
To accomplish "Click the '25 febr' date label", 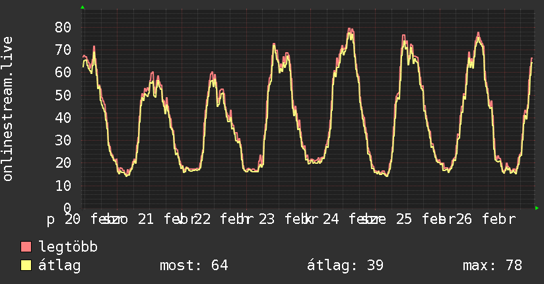I will point(426,219).
